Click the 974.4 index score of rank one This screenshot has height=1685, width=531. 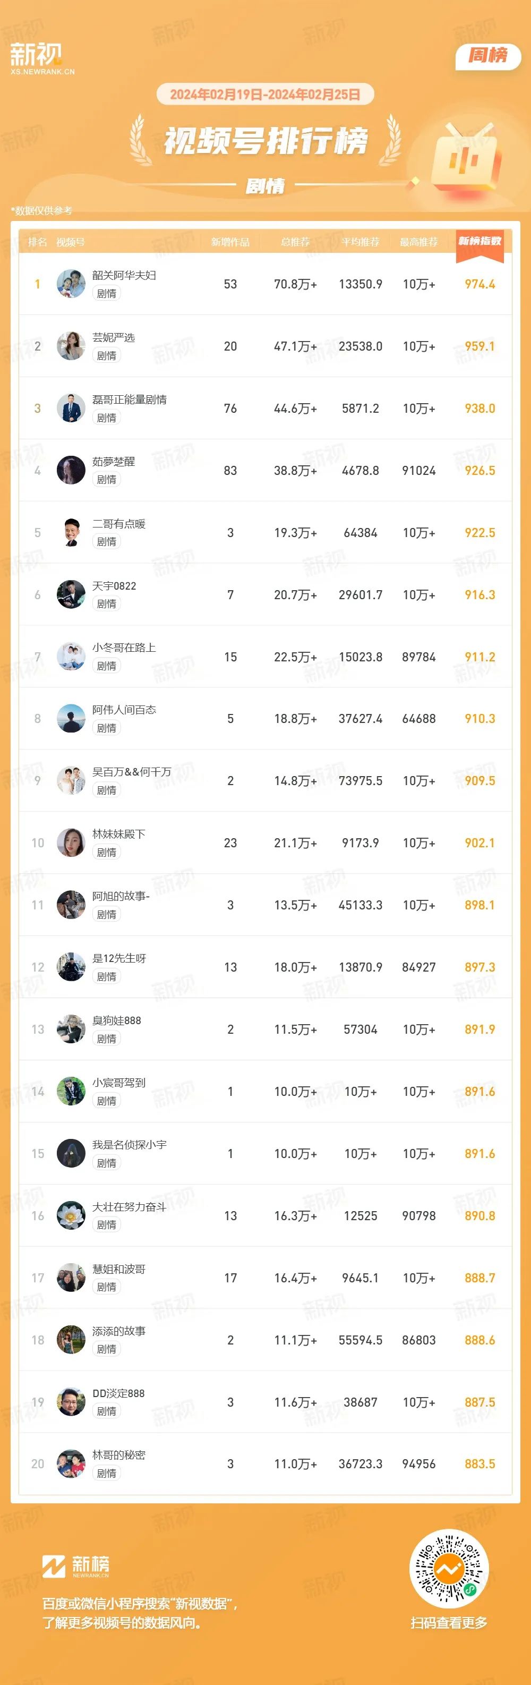coord(480,284)
